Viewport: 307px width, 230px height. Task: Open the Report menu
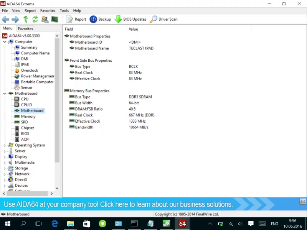(x=30, y=11)
